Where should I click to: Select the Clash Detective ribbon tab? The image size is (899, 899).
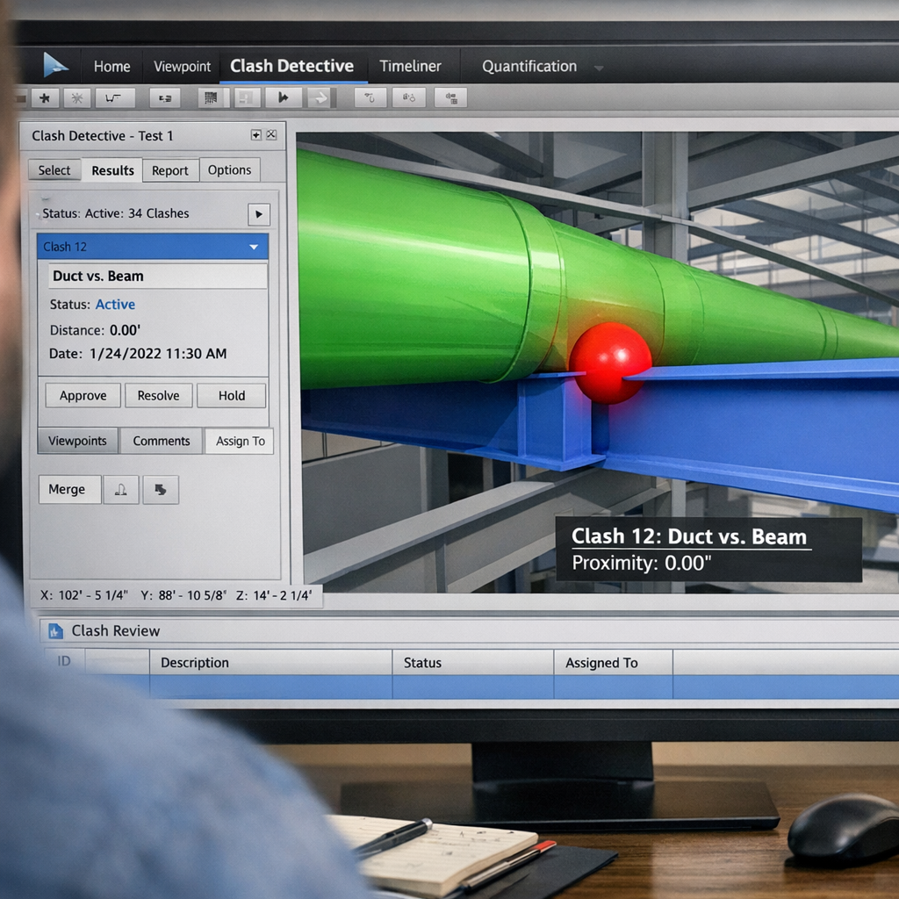point(291,67)
